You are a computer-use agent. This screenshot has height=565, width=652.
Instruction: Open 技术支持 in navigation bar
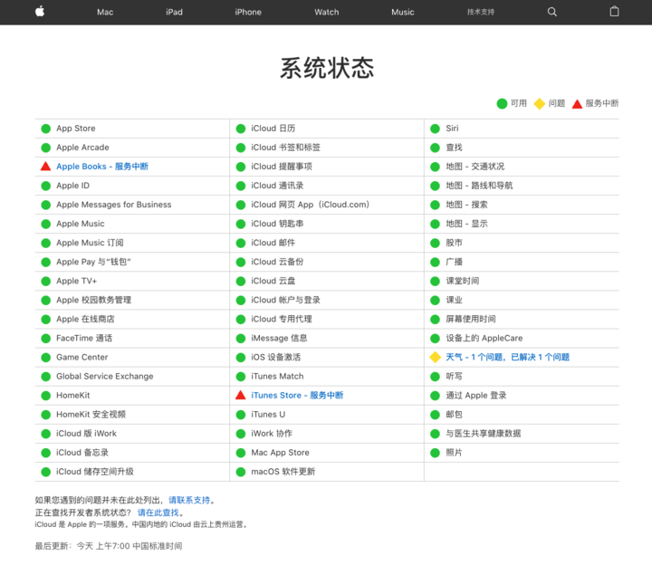click(x=481, y=12)
